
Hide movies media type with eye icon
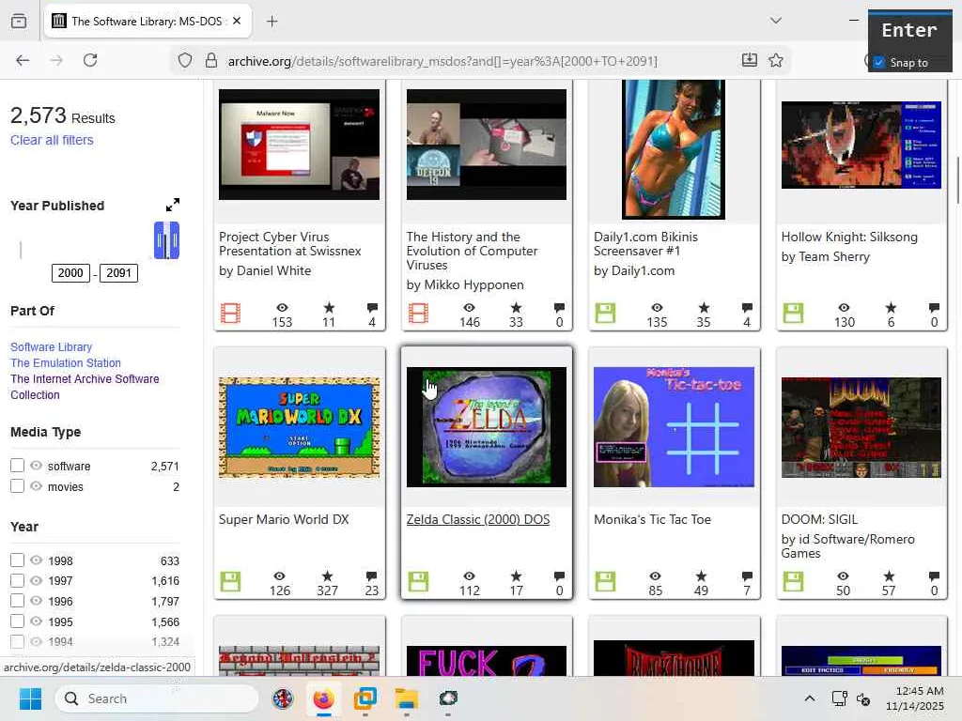coord(37,486)
